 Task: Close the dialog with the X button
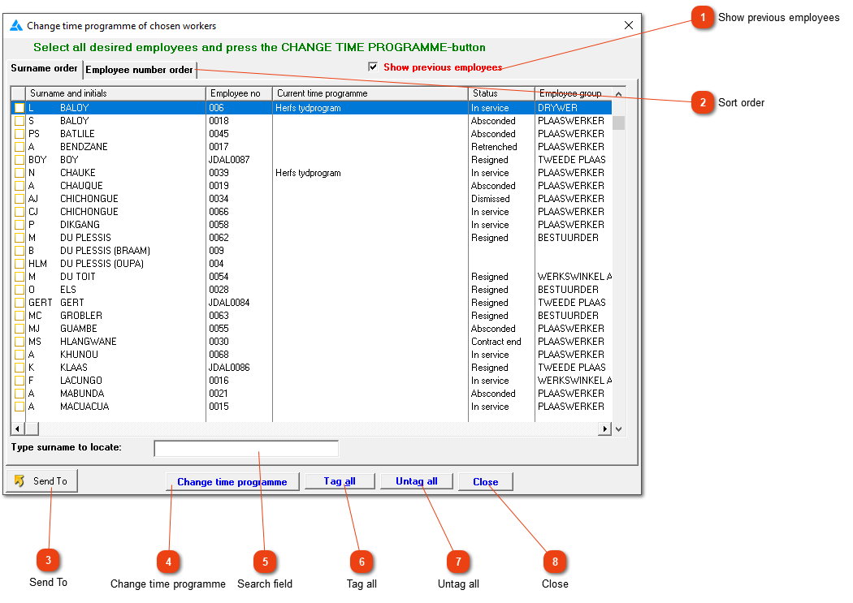[x=628, y=25]
